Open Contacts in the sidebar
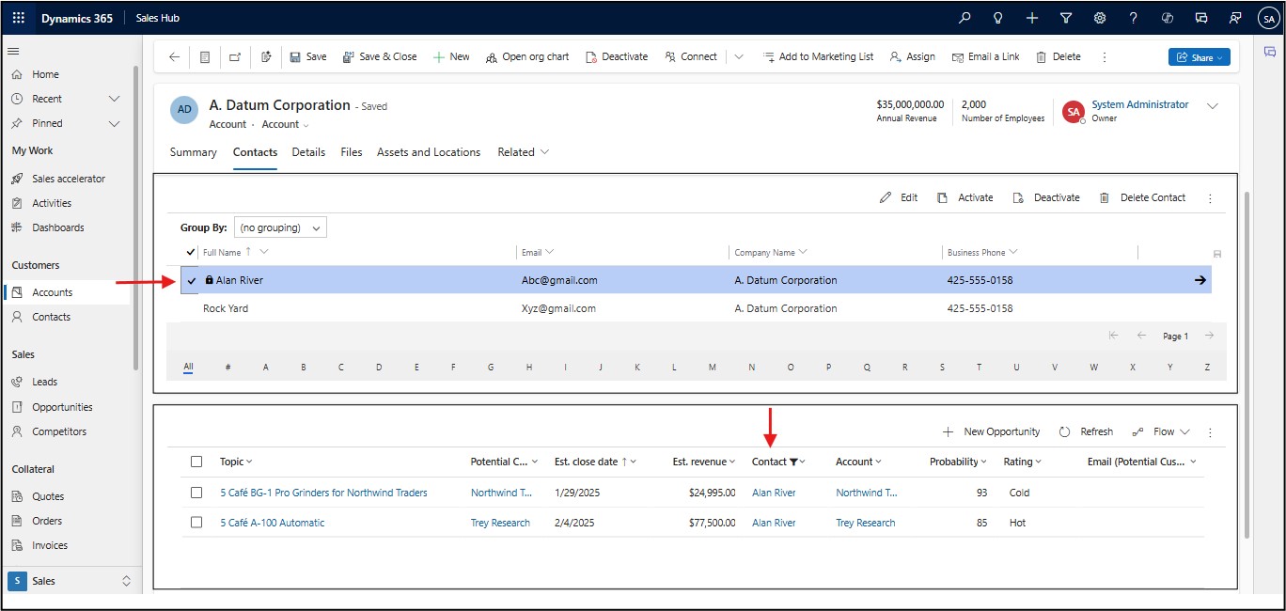 [52, 317]
